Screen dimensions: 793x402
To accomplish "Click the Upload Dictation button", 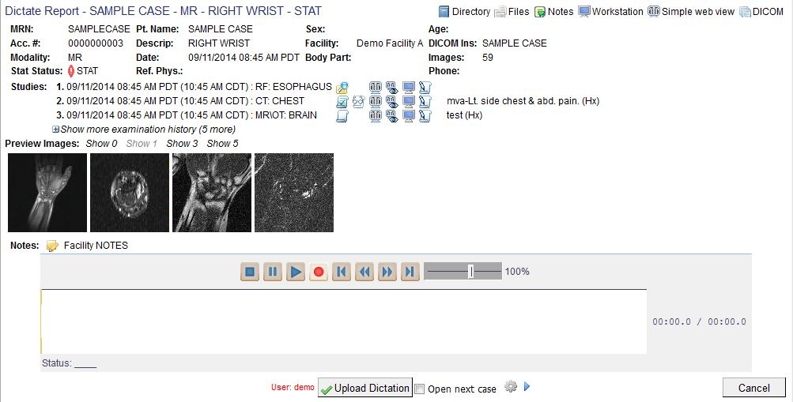I will coord(364,388).
